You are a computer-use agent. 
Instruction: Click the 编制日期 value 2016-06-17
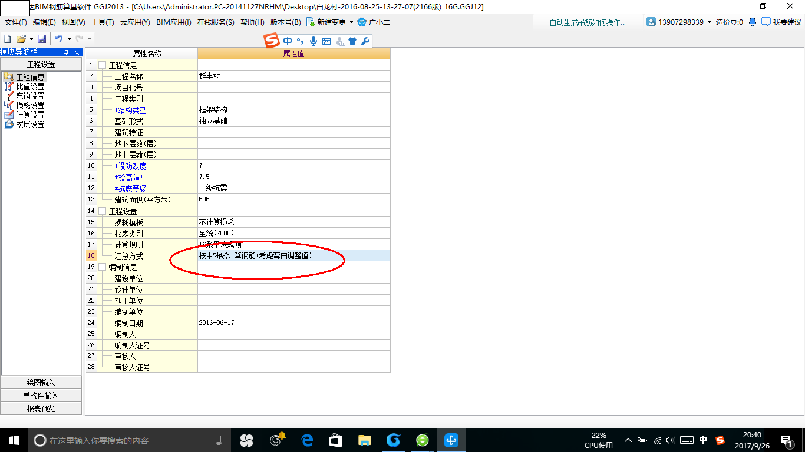click(x=217, y=323)
